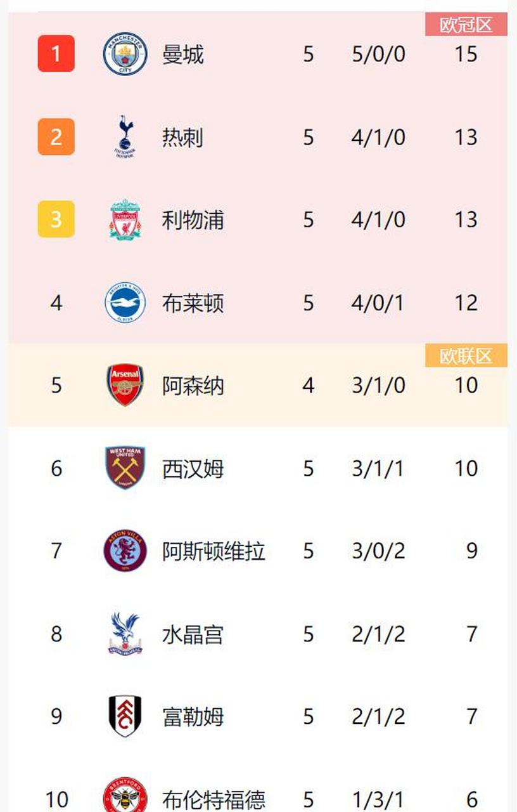Click the Crystal Palace eagle logo

125,634
